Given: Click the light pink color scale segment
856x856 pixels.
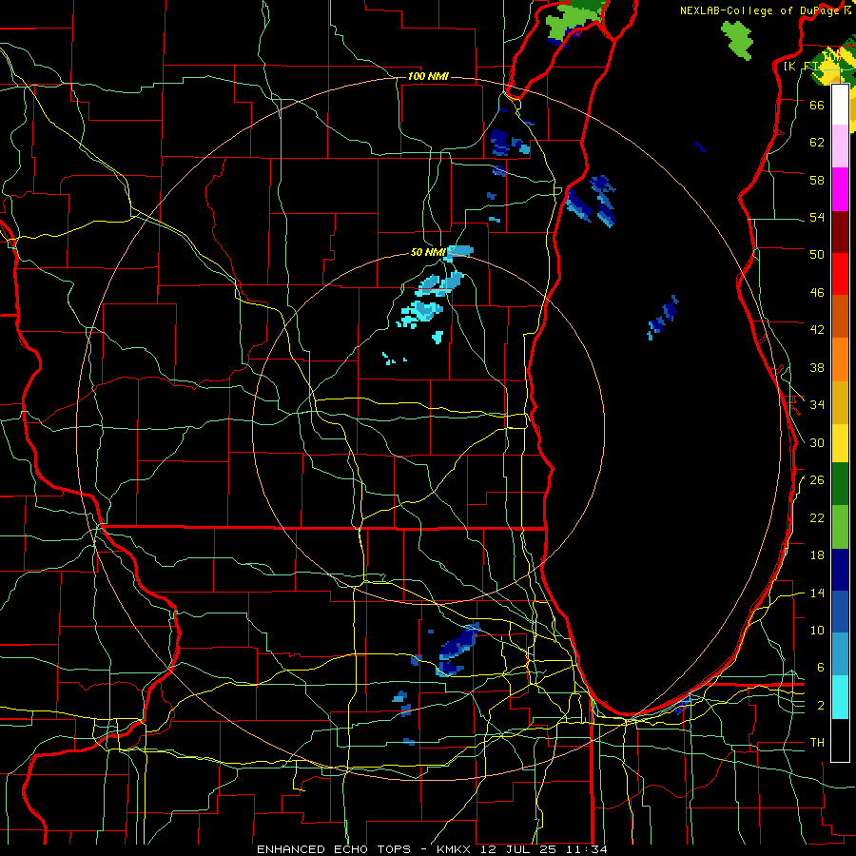Looking at the screenshot, I should tap(840, 146).
